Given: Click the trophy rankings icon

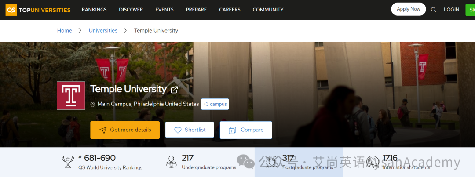Looking at the screenshot, I should tap(68, 162).
